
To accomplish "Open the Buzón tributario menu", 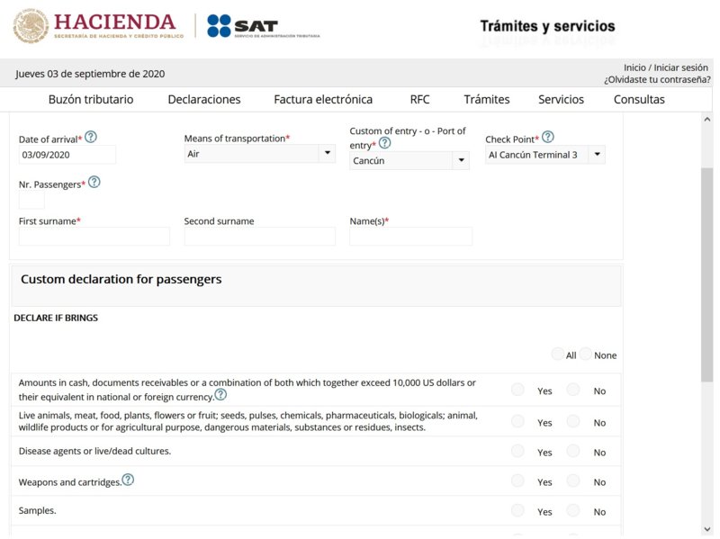I will 91,100.
